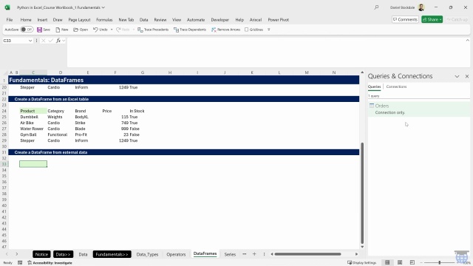Switch to Connections tab in pane
Viewport: 473px width, 266px height.
396,86
